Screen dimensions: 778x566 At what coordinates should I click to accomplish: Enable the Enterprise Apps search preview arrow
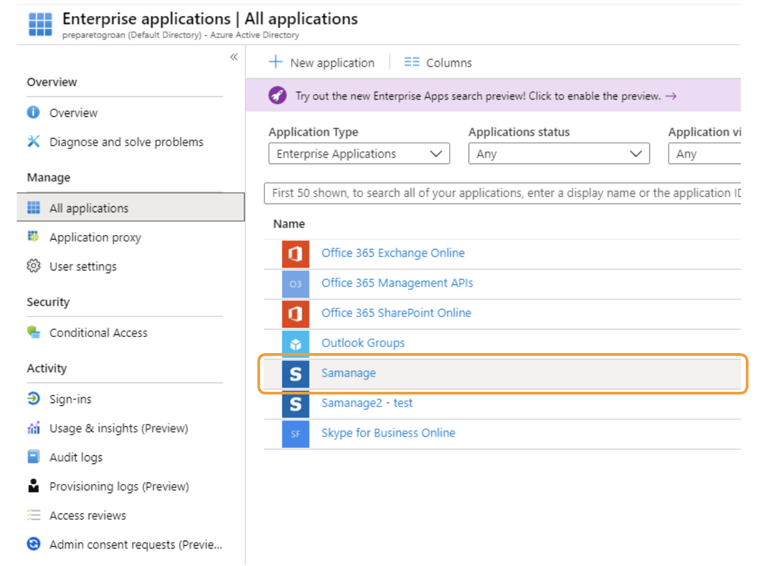(671, 96)
